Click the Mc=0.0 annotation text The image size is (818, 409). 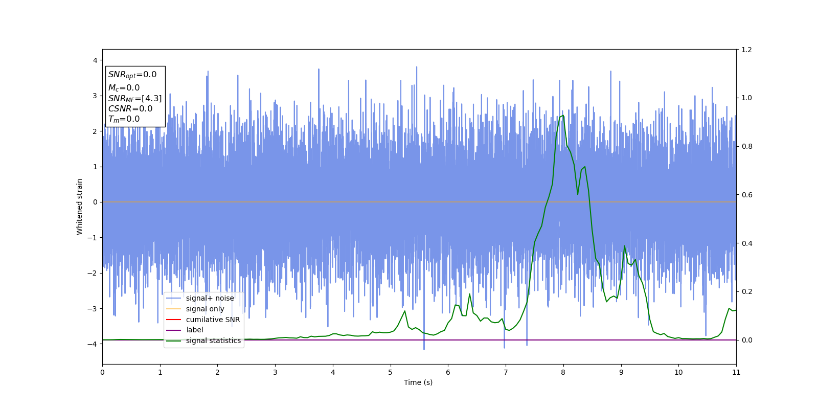pos(124,88)
